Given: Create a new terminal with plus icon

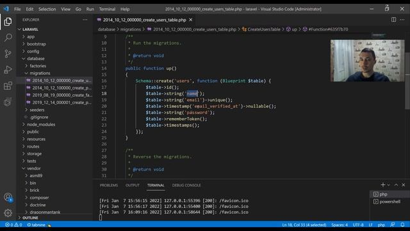Looking at the screenshot, I should pos(382,185).
